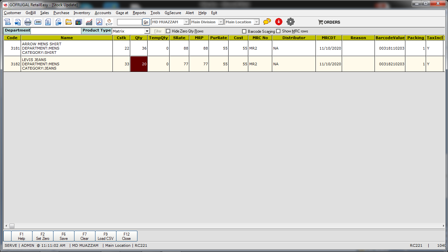
Task: Click the ARROW MENS SHIRT name cell
Action: 67,48
